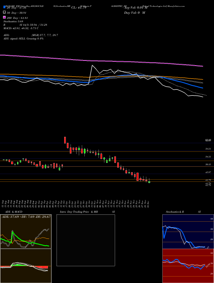The width and height of the screenshot is (214, 283).
Task: Click the magenta 200-day moving average line
Action: (x=101, y=60)
